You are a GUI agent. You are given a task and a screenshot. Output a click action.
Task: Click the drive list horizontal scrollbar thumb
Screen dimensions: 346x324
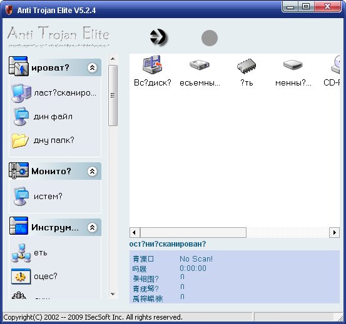[x=193, y=232]
